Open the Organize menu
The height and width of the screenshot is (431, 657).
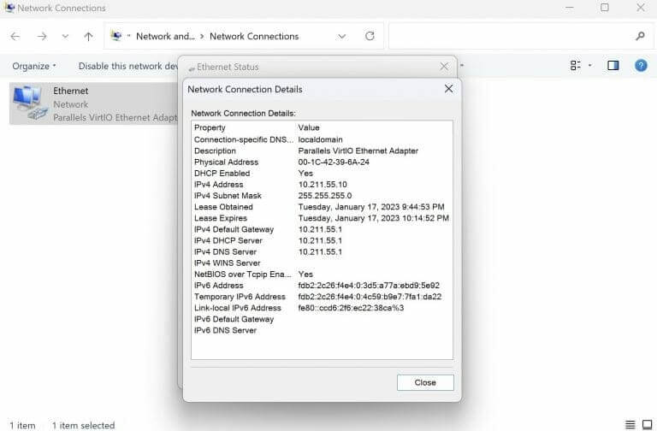click(x=34, y=66)
